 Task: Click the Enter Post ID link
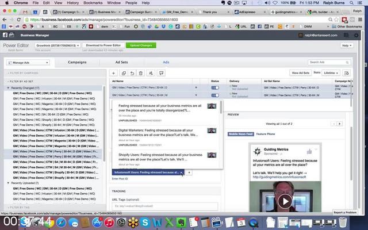[120, 179]
